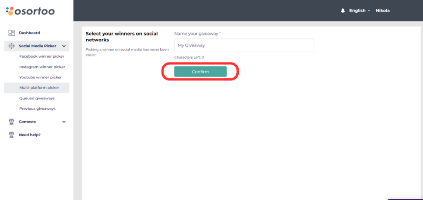This screenshot has width=423, height=200.
Task: Click 'Picking a winner on social media' description
Action: 127,52
